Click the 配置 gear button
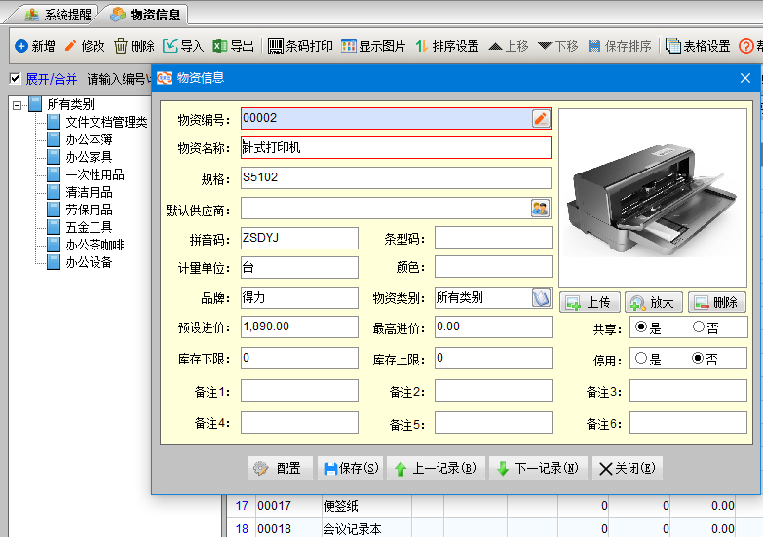The image size is (763, 537). click(x=280, y=469)
